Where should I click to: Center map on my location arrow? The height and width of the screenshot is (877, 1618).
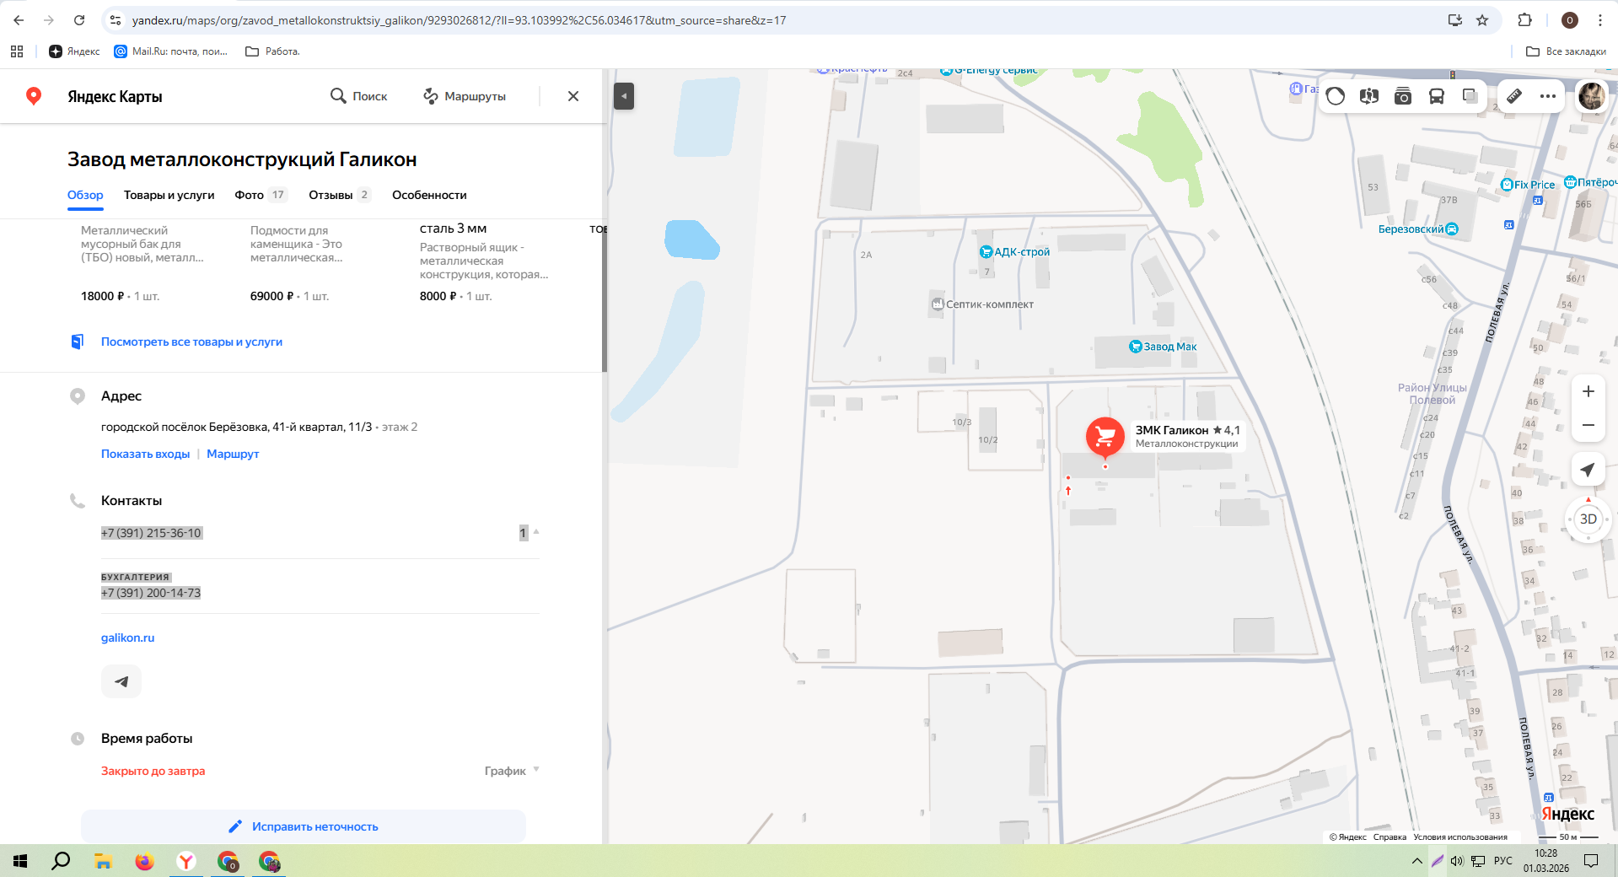click(x=1588, y=470)
